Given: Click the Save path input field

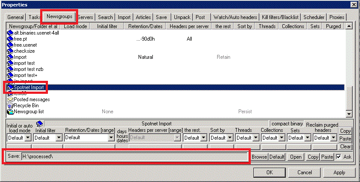Looking at the screenshot, I should coord(135,157).
